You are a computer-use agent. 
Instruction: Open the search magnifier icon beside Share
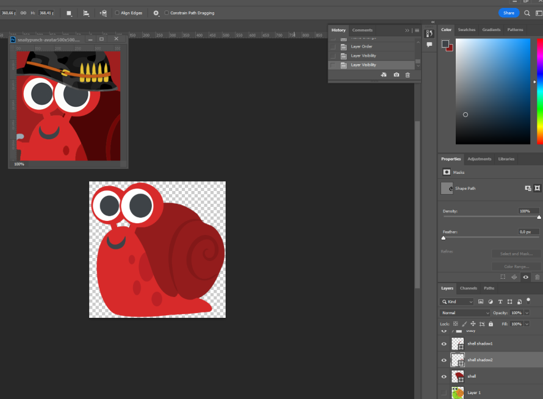527,13
